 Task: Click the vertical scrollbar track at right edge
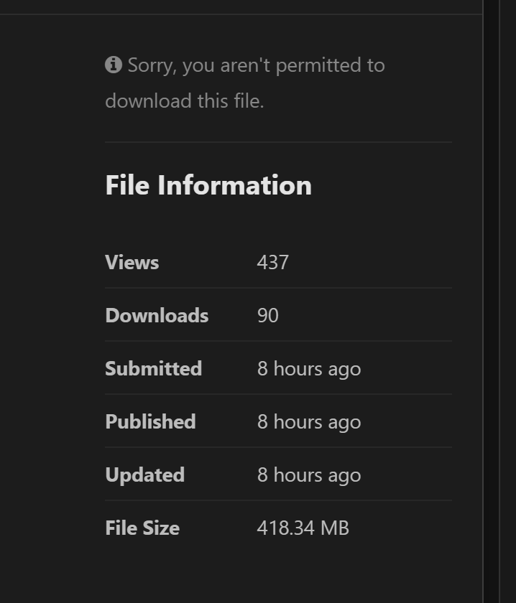pyautogui.click(x=492, y=301)
